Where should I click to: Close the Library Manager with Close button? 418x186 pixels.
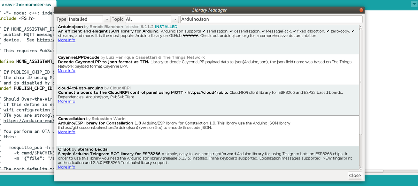point(355,176)
